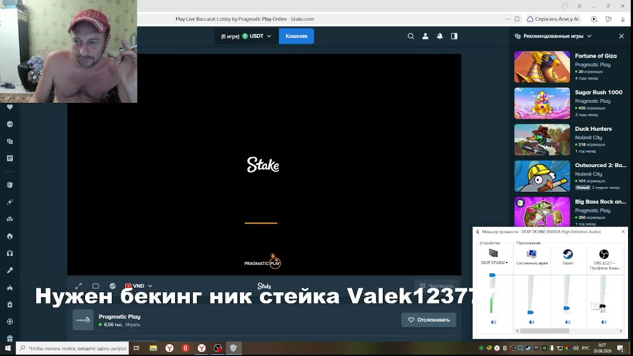Click the OBS icon in volume mixer
This screenshot has height=356, width=633.
tap(604, 254)
